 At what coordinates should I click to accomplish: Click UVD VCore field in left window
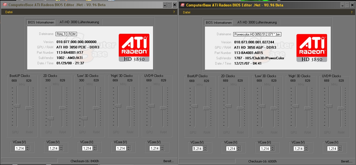pyautogui.click(x=154, y=148)
